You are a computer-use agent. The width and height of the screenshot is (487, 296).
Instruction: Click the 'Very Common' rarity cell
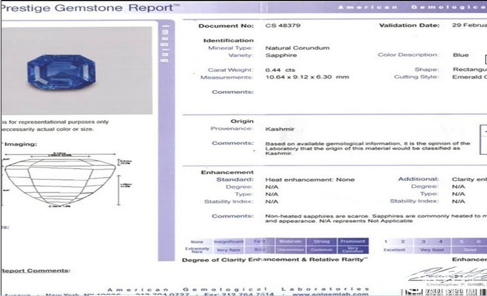click(353, 250)
